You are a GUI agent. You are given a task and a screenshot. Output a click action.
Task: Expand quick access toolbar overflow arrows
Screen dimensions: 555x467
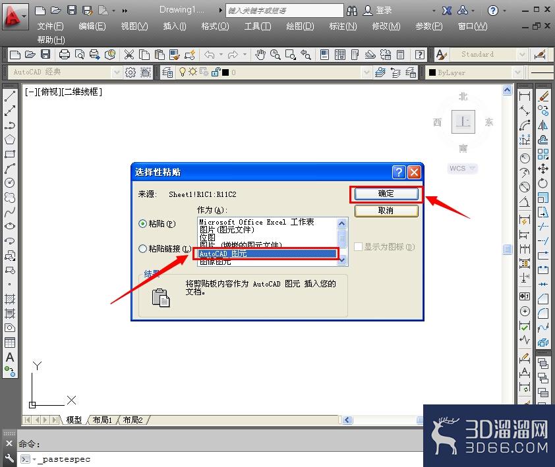pyautogui.click(x=125, y=11)
